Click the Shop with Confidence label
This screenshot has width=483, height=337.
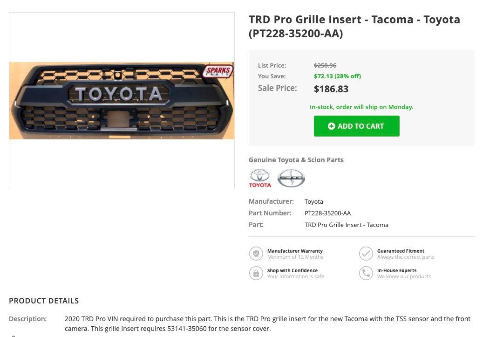293,270
